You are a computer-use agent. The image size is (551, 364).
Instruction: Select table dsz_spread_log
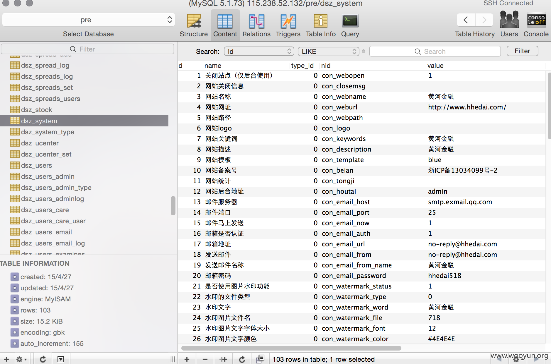tap(45, 65)
